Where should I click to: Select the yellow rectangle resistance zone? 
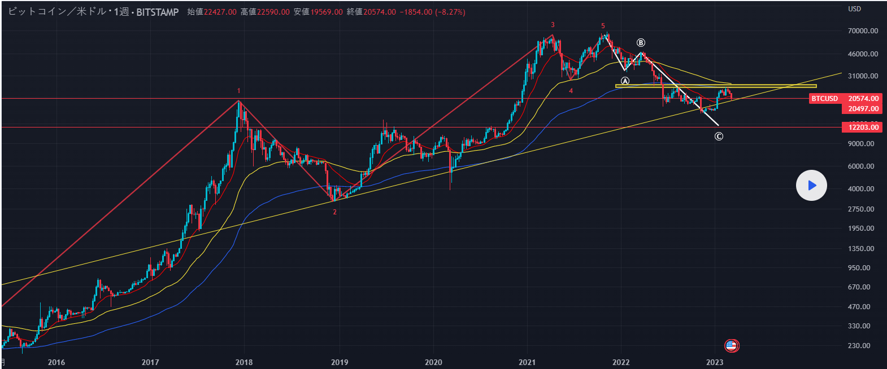coord(715,86)
